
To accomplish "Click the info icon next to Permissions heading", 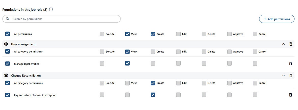I will pos(51,10).
